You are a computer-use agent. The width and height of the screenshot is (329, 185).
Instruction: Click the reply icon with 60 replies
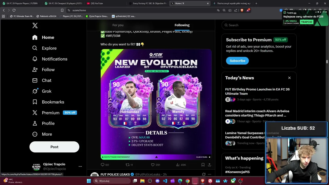point(103,165)
